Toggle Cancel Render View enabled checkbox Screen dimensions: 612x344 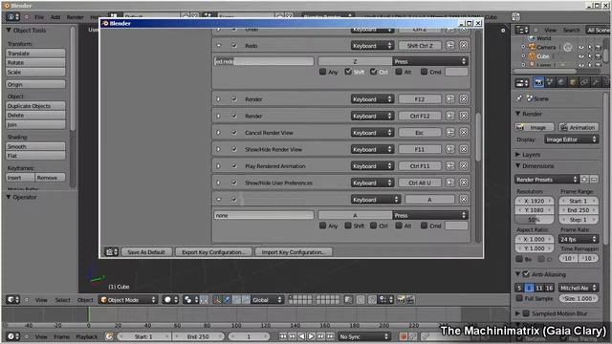tap(233, 133)
